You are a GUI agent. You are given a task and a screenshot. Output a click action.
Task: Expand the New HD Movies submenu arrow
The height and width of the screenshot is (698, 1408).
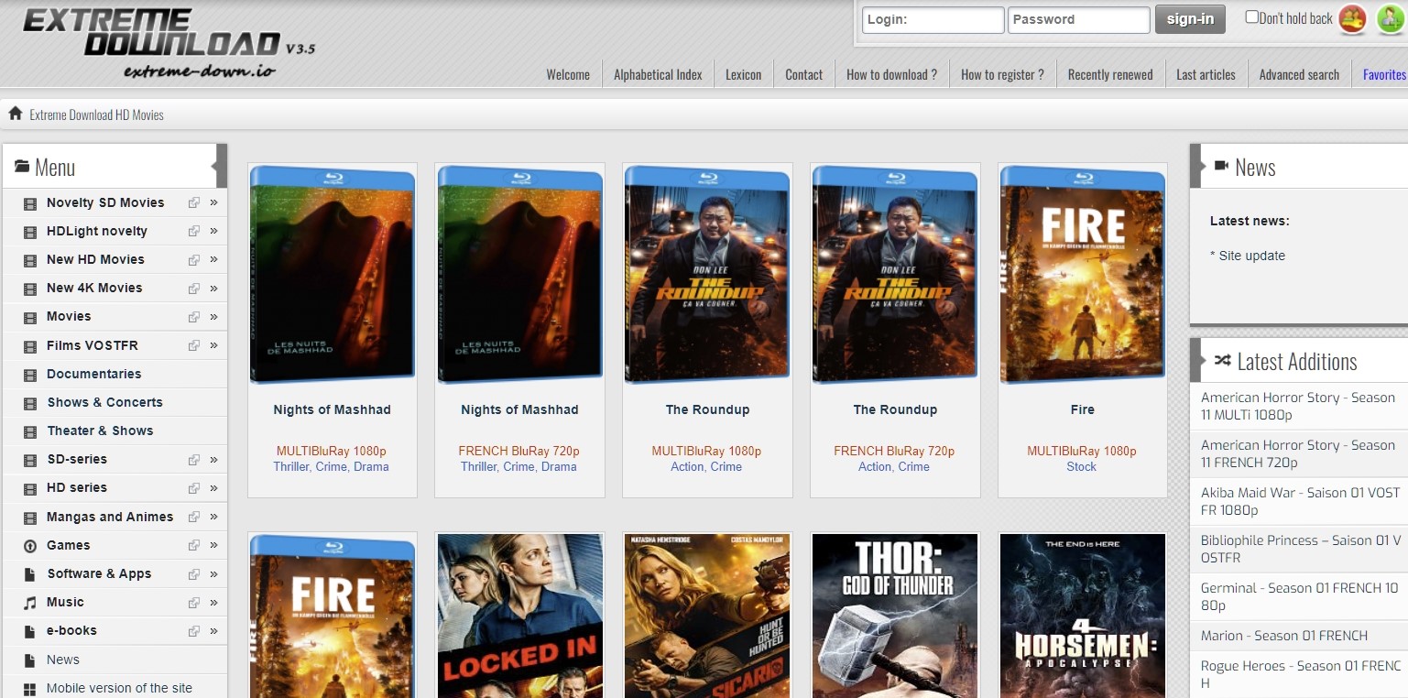(213, 259)
